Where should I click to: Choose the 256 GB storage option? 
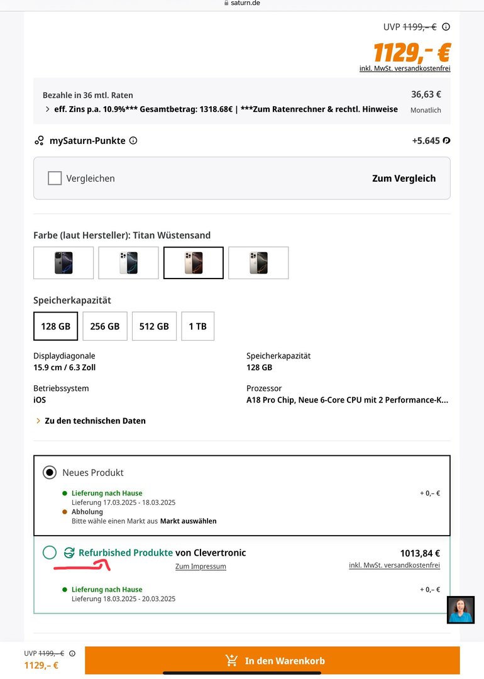105,326
